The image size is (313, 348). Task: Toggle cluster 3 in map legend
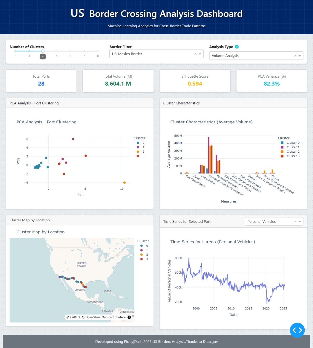tap(144, 259)
